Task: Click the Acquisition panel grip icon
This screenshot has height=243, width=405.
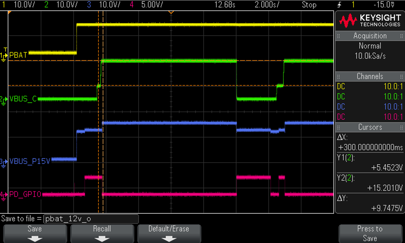Action: tap(338, 36)
